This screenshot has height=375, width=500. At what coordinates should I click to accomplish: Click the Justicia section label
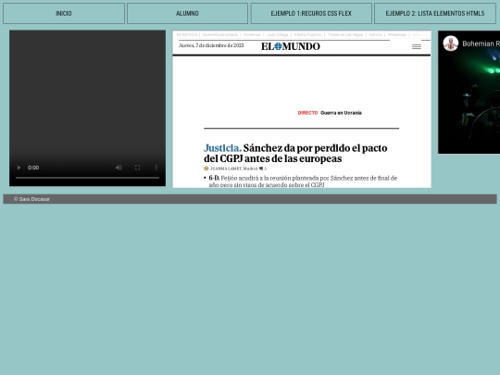pyautogui.click(x=222, y=148)
